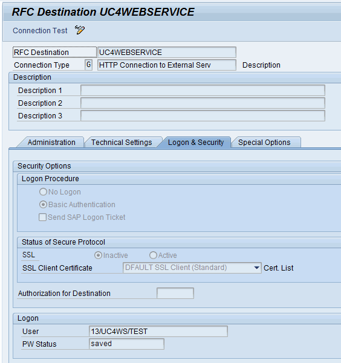Switch to the Administration tab

coord(51,142)
